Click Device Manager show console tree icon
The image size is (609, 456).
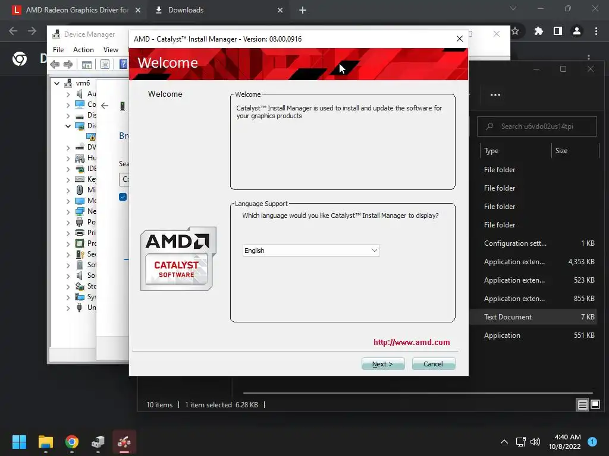click(87, 64)
